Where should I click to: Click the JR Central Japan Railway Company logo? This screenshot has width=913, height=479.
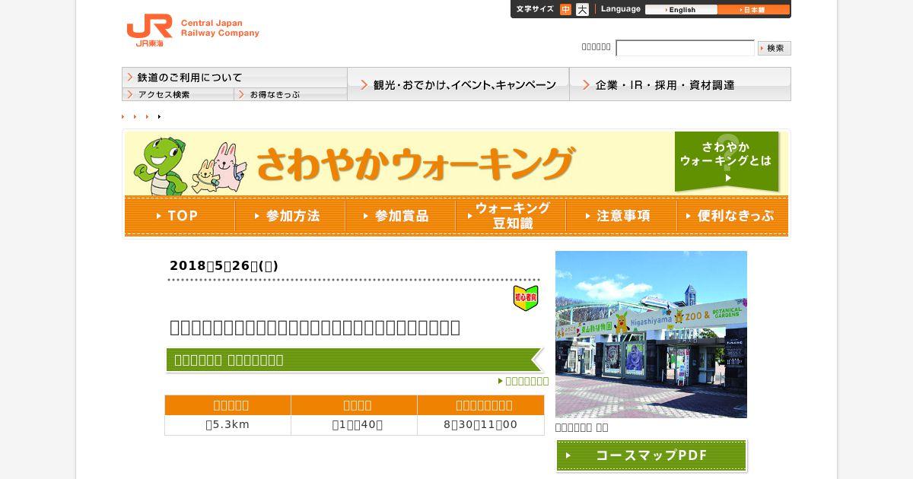(192, 30)
